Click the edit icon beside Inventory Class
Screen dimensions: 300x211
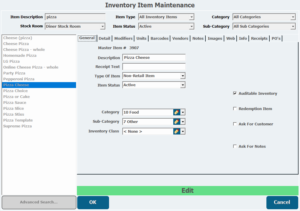pos(177,131)
